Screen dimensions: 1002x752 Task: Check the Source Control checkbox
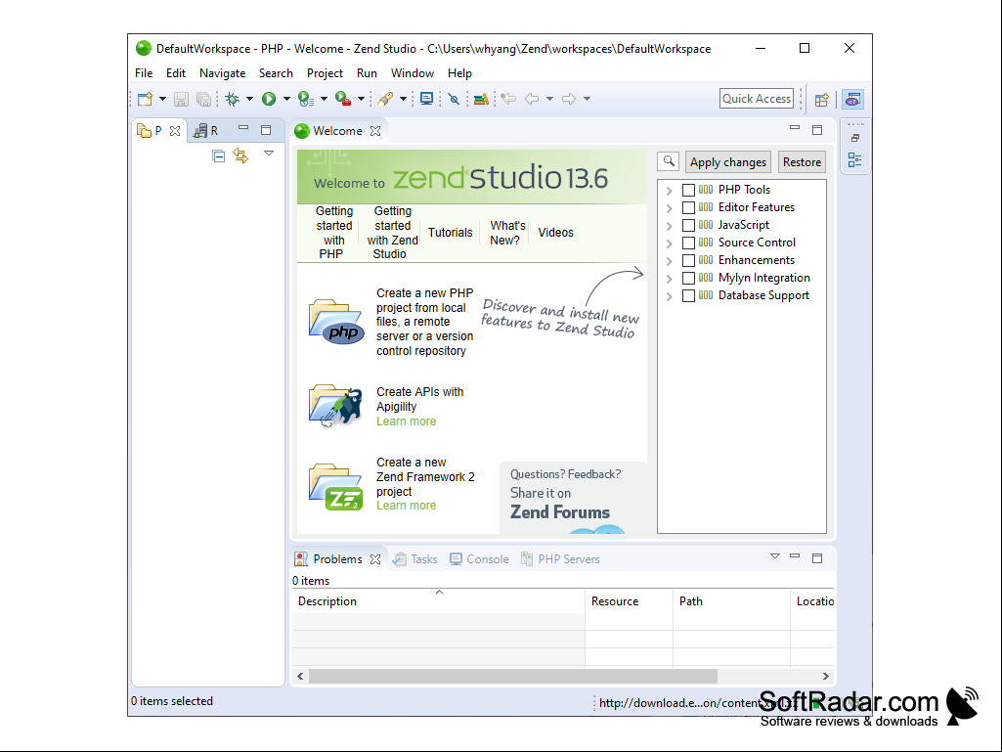(689, 243)
